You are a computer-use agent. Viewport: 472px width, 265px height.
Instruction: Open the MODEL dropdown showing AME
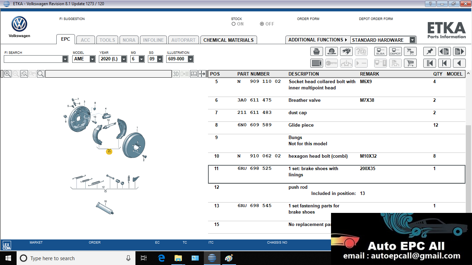[92, 59]
